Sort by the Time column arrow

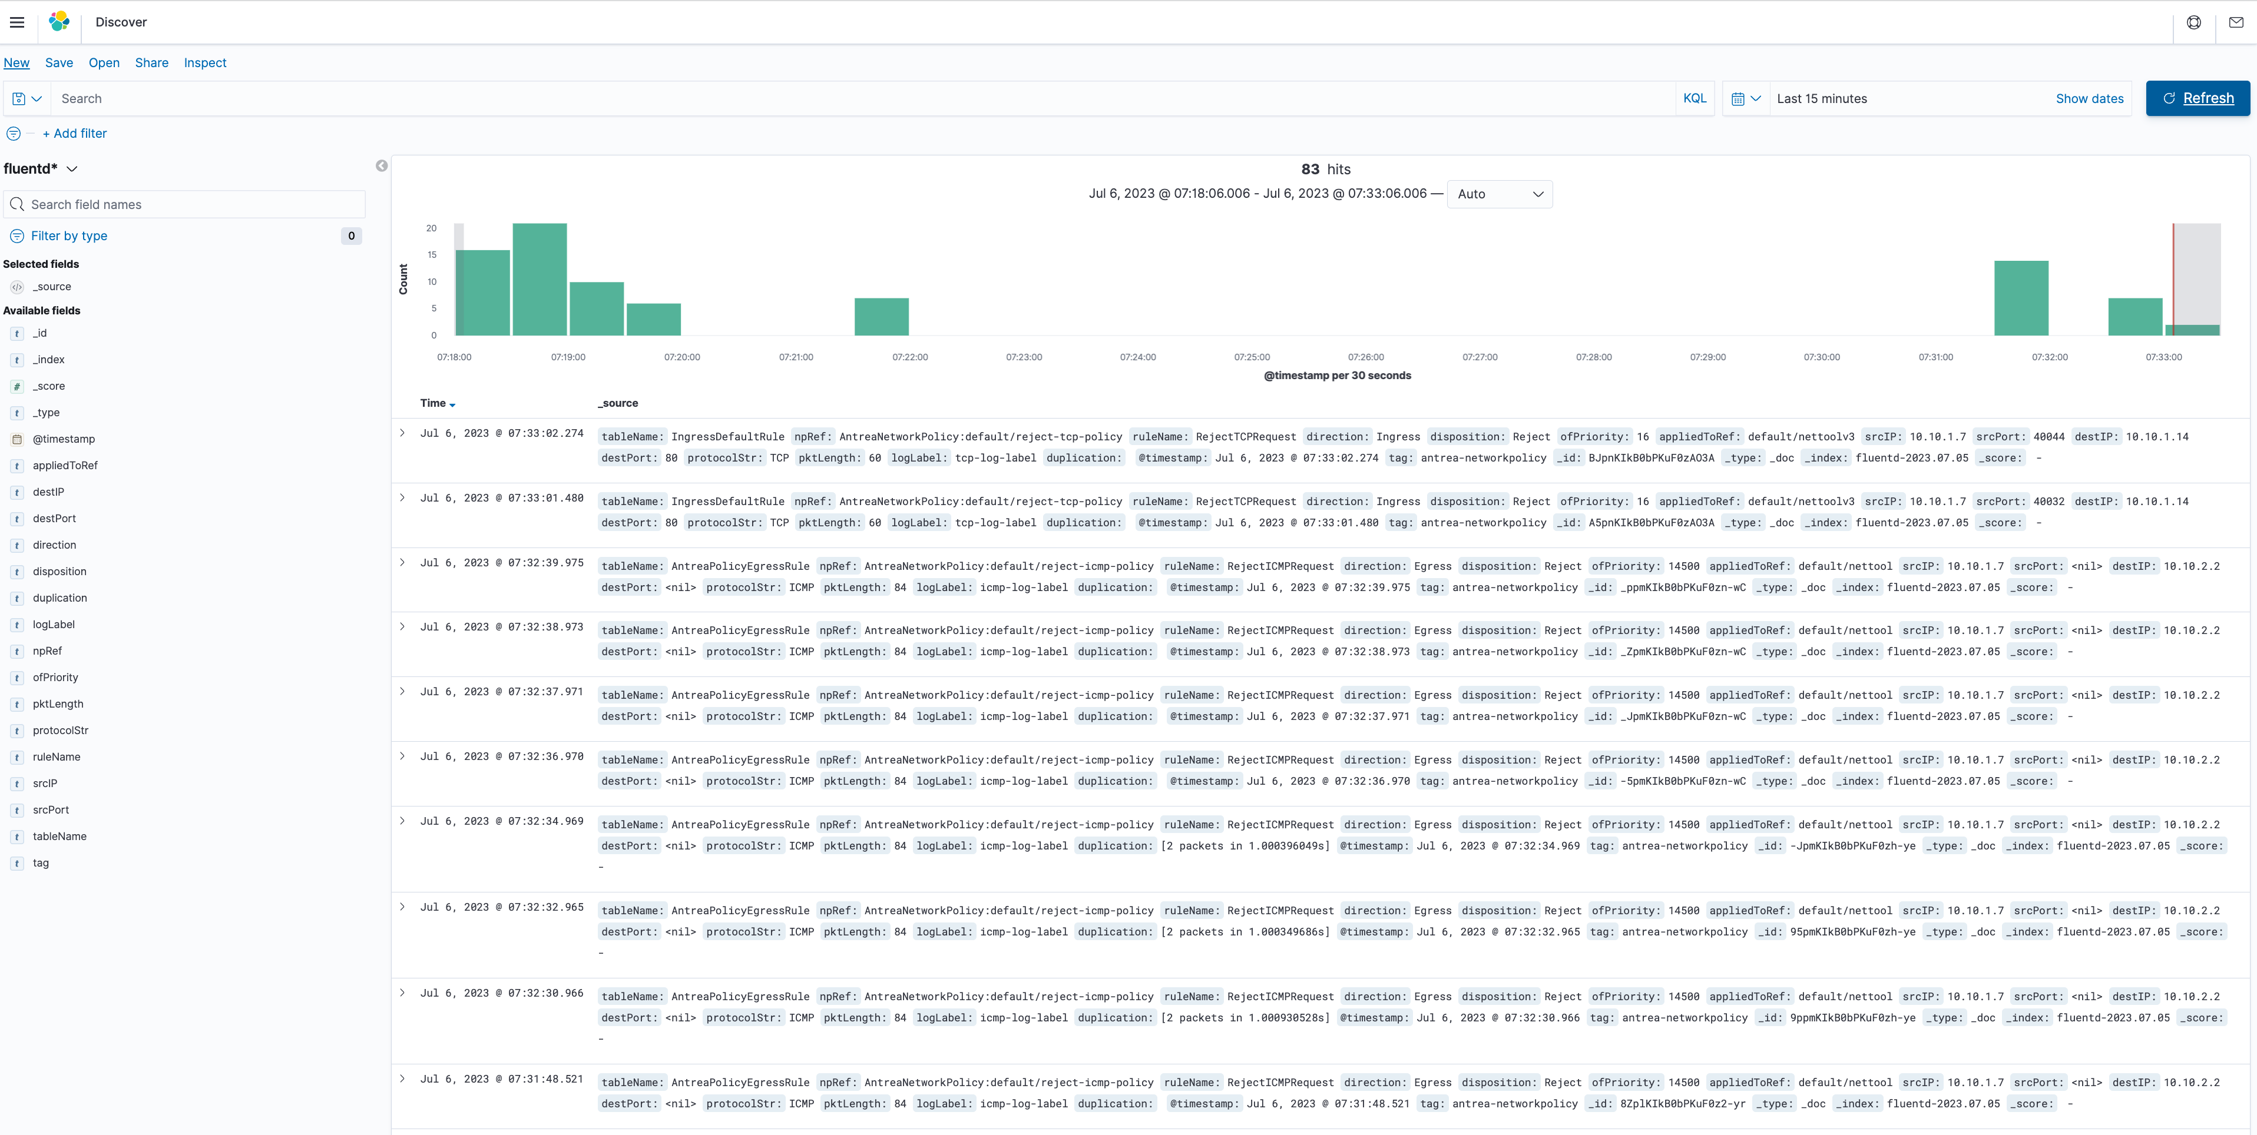[452, 404]
